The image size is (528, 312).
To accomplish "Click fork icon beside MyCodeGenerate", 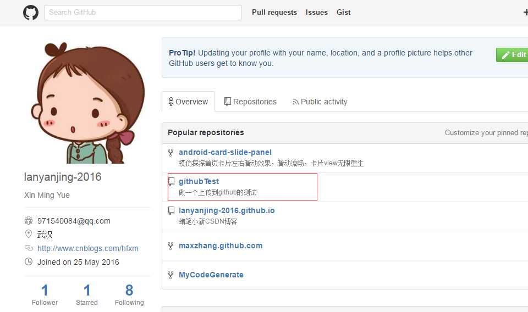I will tap(170, 275).
